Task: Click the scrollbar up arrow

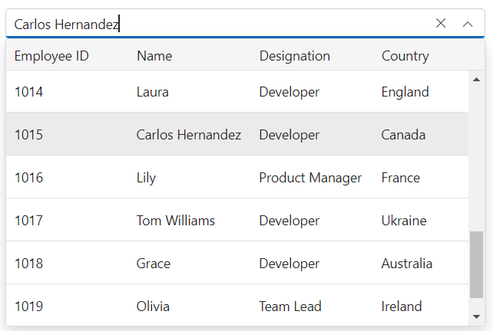Action: [476, 80]
